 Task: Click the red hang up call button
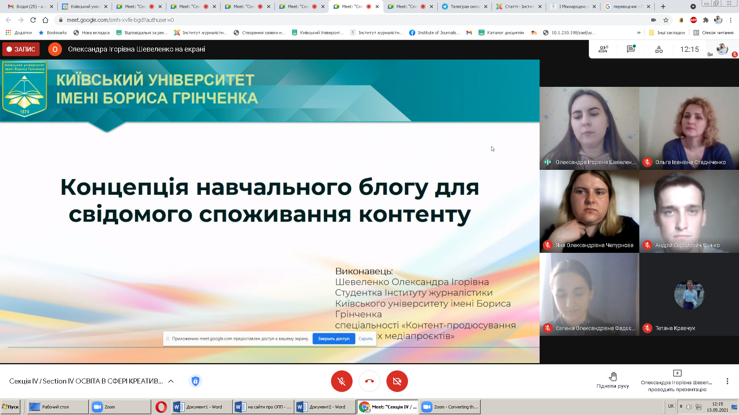369,381
